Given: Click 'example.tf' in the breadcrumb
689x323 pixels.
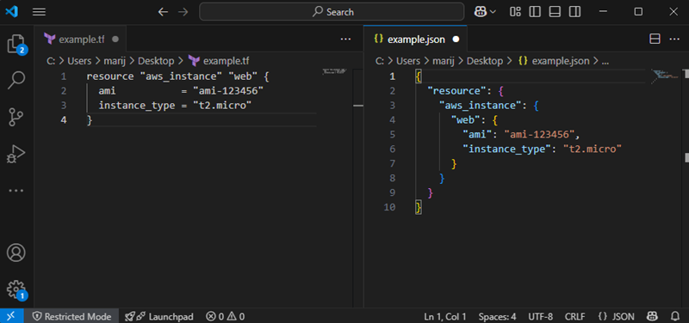Looking at the screenshot, I should 226,60.
